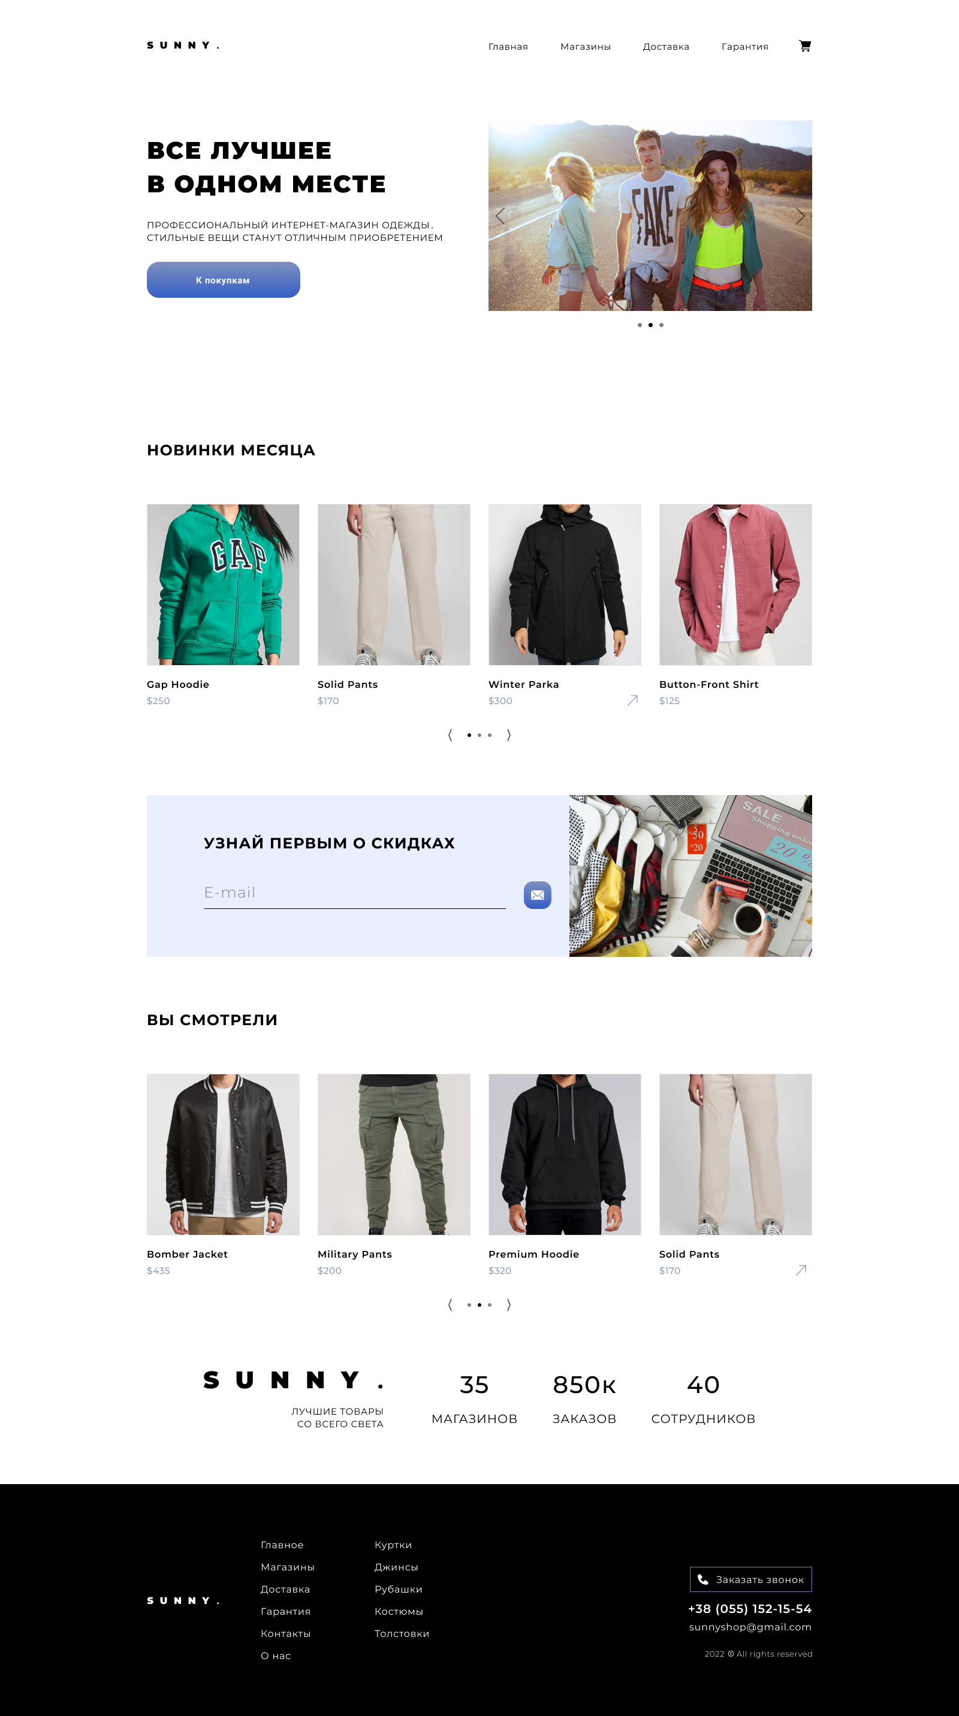Go to next page of Новинки месяца carousel
The width and height of the screenshot is (959, 1716).
pos(508,735)
